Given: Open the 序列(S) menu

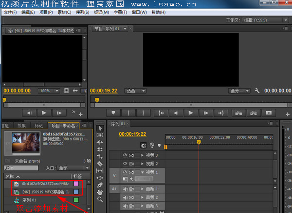Looking at the screenshot, I should click(82, 12).
